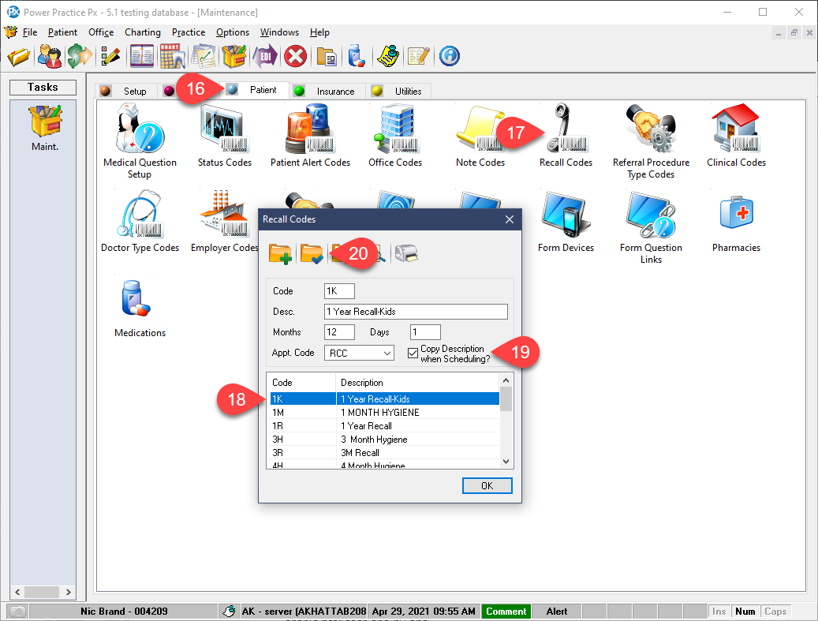
Task: Expand the Appt. Code dropdown
Action: (387, 354)
